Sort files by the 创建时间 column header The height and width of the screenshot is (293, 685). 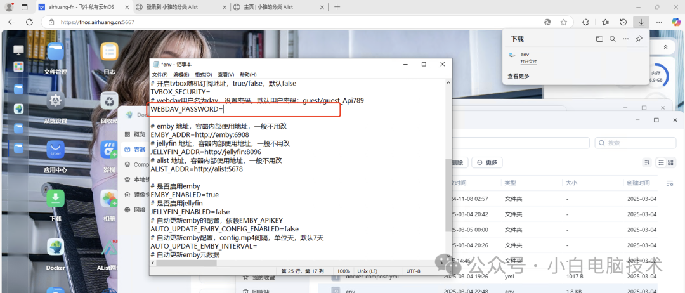(x=639, y=183)
